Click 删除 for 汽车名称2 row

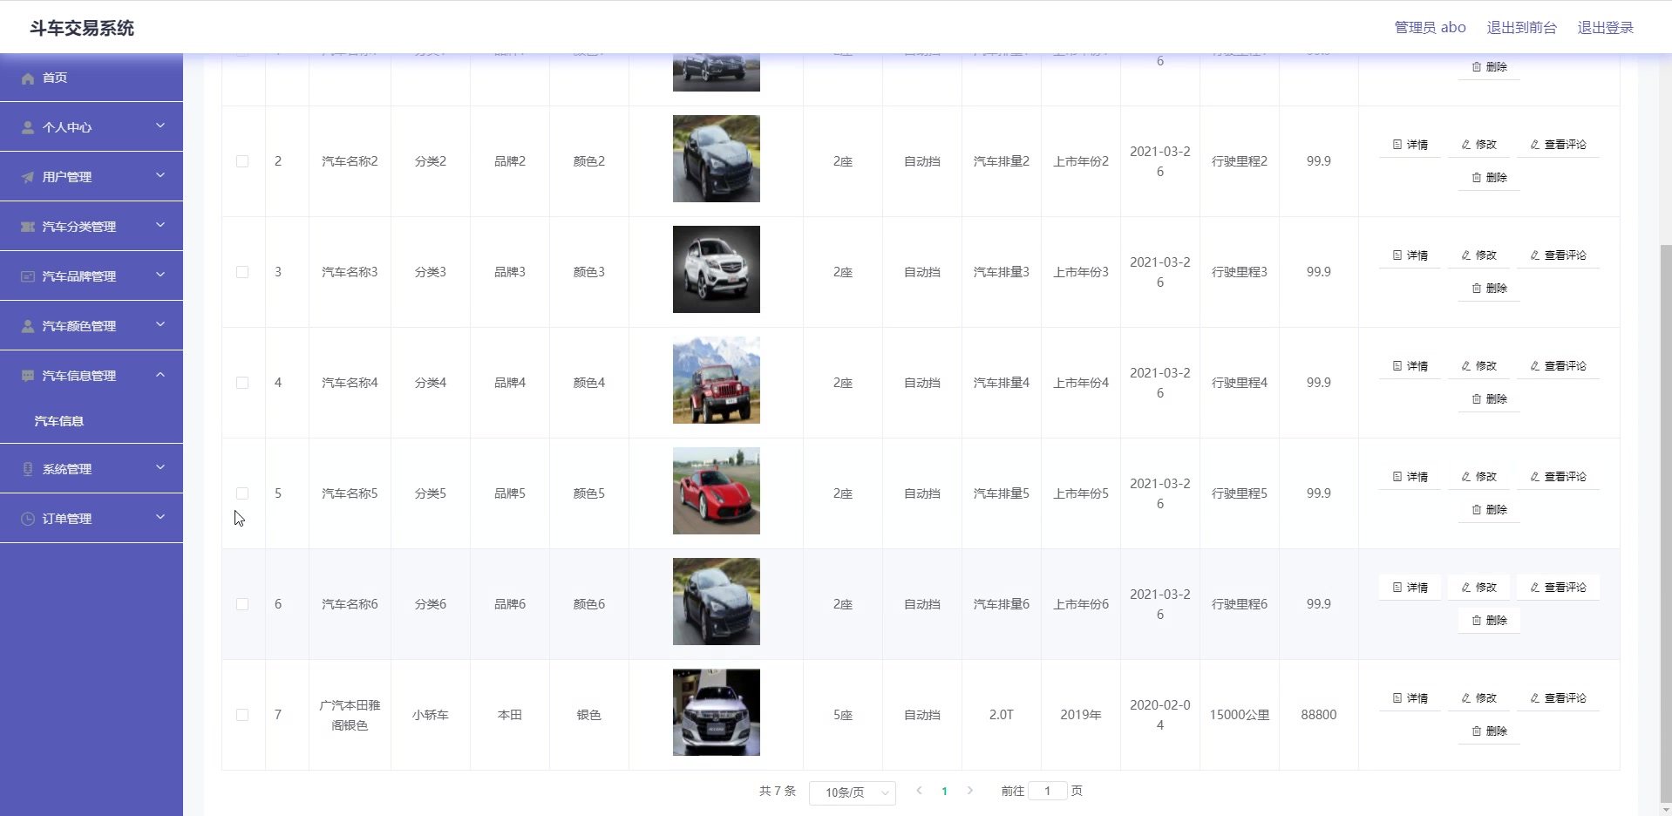pos(1489,178)
